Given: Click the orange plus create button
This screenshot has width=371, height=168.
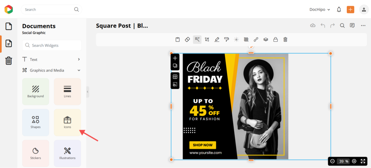Looking at the screenshot, I should tap(350, 9).
